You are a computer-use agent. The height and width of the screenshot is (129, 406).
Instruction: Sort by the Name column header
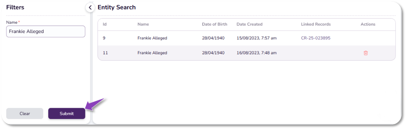point(143,24)
